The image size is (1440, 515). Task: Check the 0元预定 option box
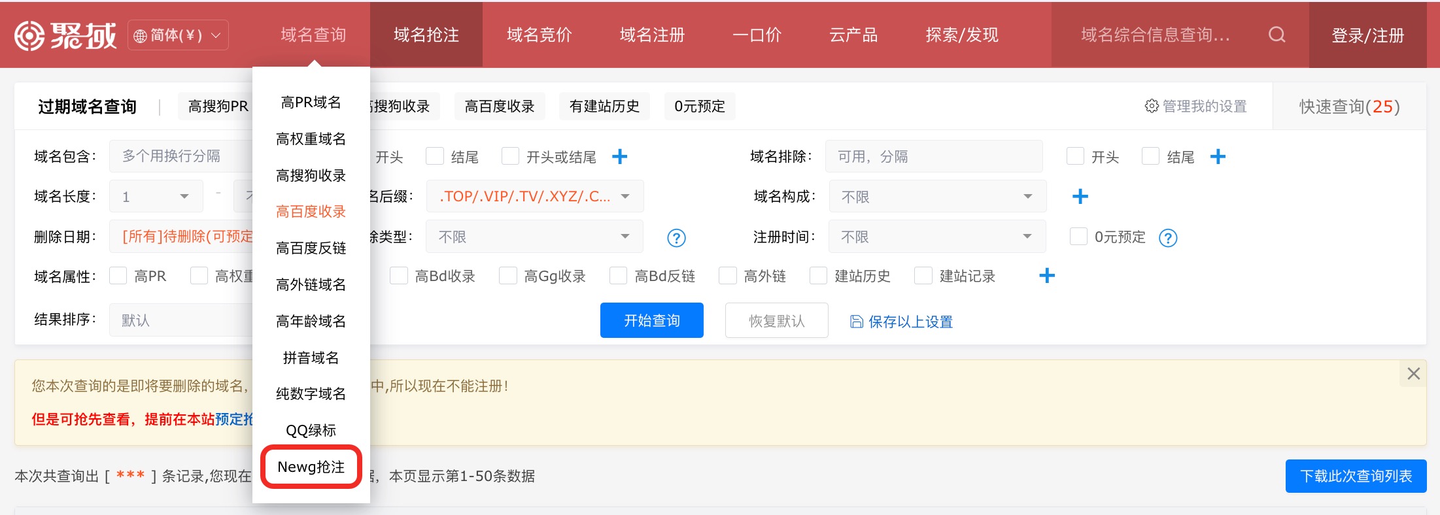coord(1078,237)
